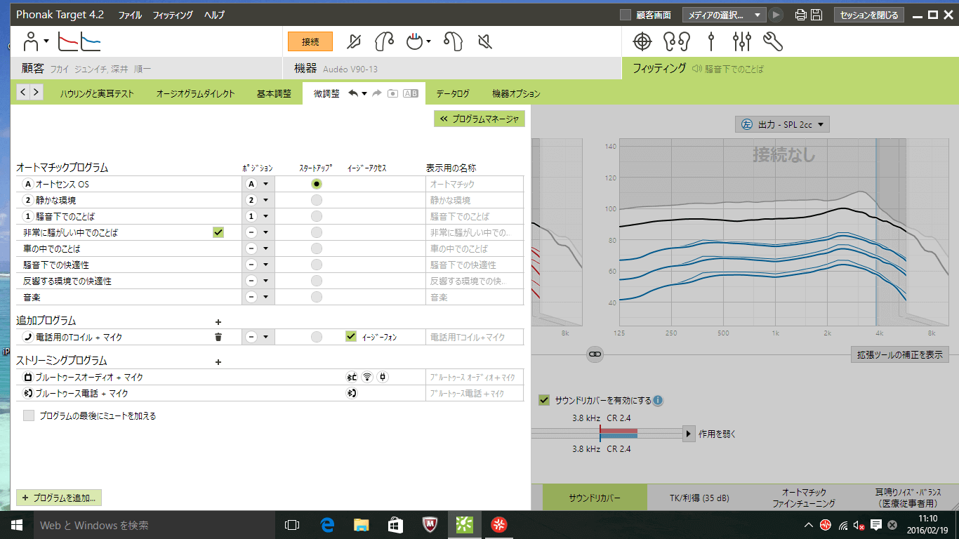Toggle the イージーフォン checkbox
959x539 pixels.
point(351,336)
